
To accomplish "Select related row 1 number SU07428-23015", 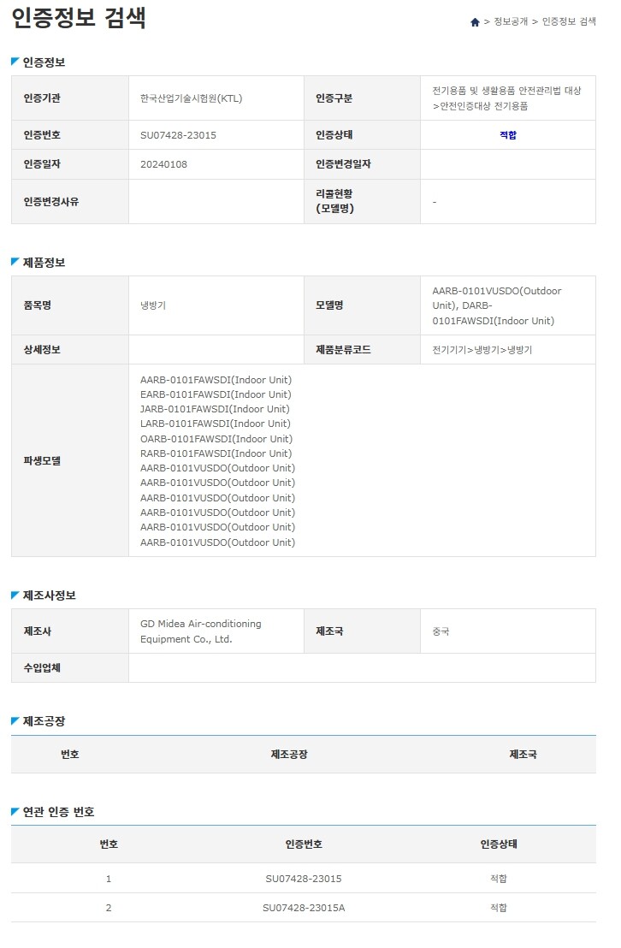I will click(304, 879).
